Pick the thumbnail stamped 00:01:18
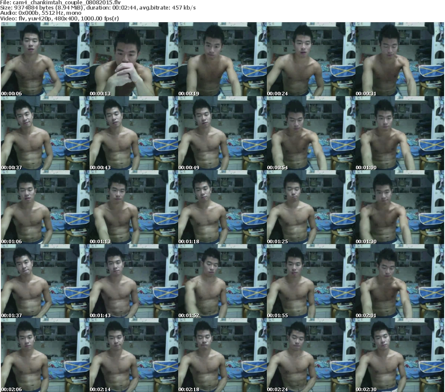 [222, 207]
